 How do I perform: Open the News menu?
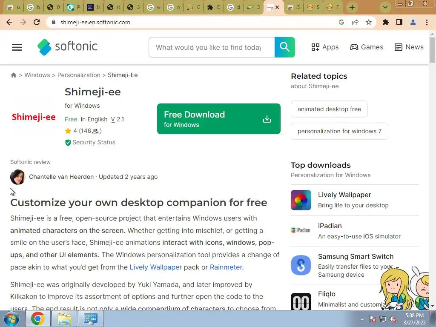[409, 47]
